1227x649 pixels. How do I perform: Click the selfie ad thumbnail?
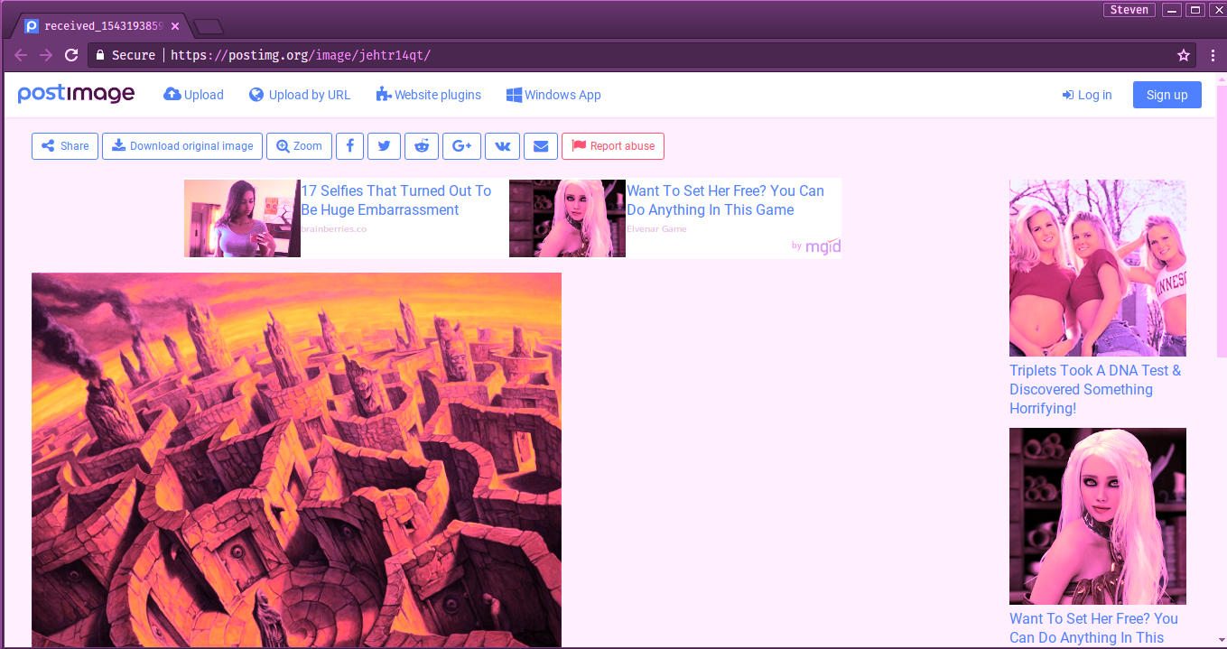(242, 218)
